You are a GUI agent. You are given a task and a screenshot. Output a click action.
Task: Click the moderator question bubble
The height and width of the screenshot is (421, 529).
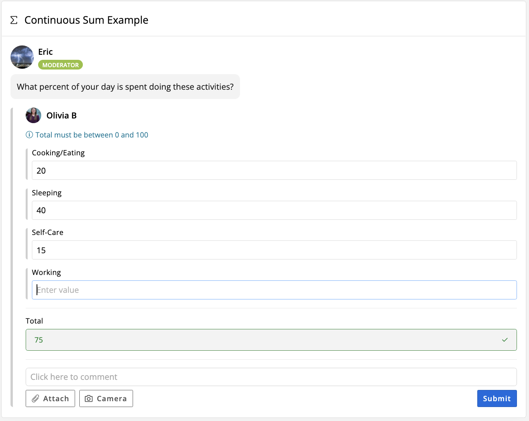click(125, 87)
